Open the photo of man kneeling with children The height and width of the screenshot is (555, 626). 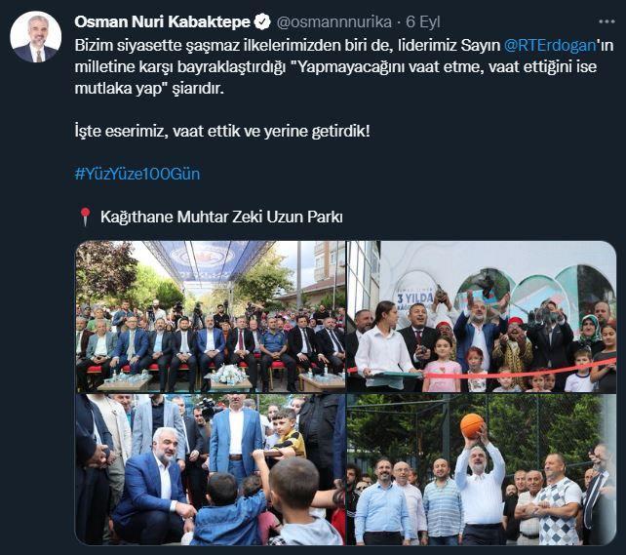tap(211, 469)
